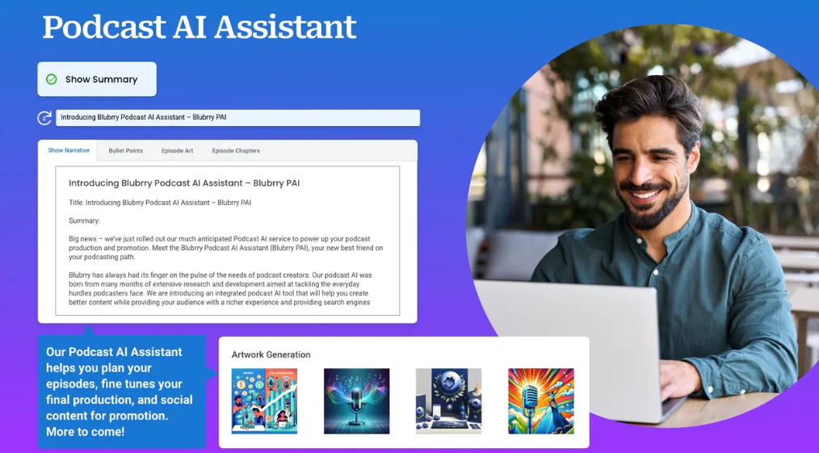The image size is (819, 453).
Task: Click the 'Title: Introducing Blubrry' line
Action: coord(160,203)
